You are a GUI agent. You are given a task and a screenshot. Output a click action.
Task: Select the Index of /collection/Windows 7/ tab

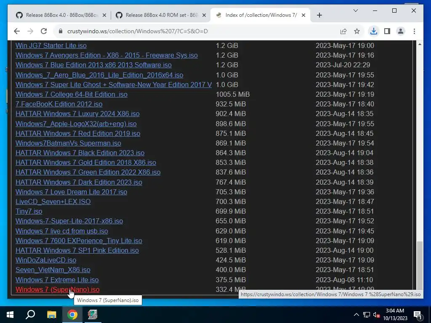tap(260, 15)
